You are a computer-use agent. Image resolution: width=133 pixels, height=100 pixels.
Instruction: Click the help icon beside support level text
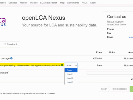click(x=62, y=65)
